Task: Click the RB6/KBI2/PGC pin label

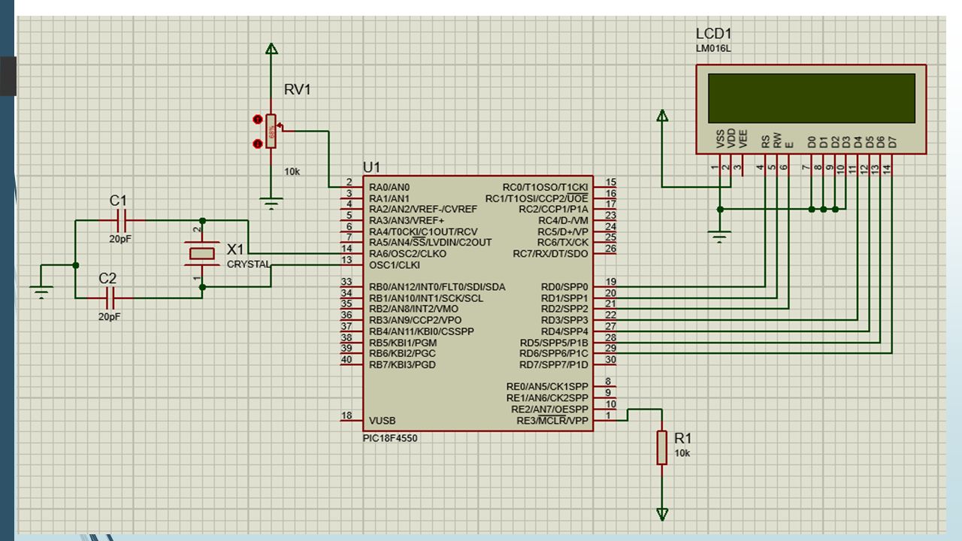Action: (404, 353)
